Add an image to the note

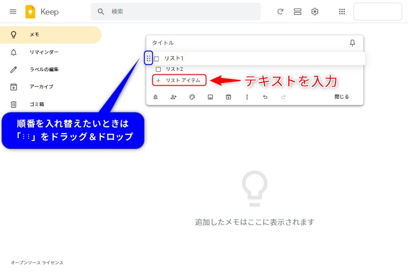(210, 97)
